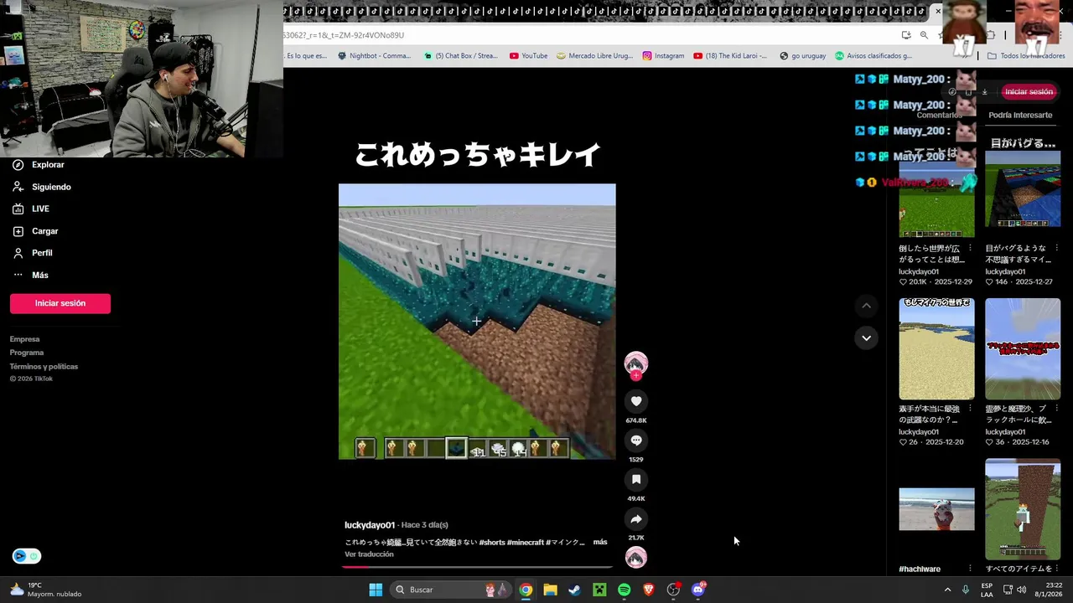Open the Todos los marcadores folder
This screenshot has height=603, width=1073.
point(1026,56)
